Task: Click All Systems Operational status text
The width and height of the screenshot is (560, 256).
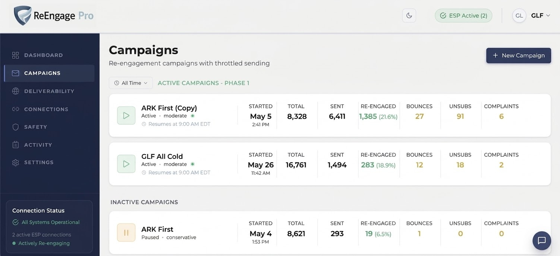Action: (51, 222)
